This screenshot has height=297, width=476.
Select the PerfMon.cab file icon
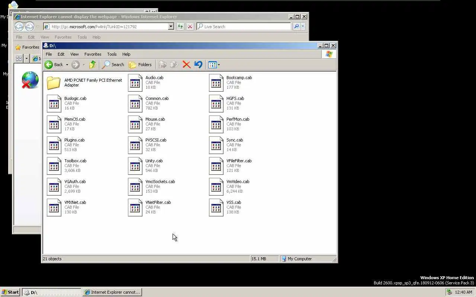click(216, 124)
